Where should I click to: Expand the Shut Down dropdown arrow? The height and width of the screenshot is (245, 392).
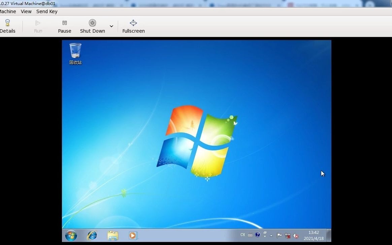click(x=111, y=26)
